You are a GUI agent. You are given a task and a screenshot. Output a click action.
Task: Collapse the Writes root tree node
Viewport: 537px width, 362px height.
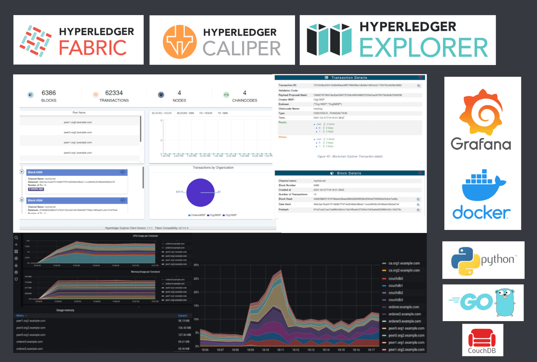(x=314, y=139)
